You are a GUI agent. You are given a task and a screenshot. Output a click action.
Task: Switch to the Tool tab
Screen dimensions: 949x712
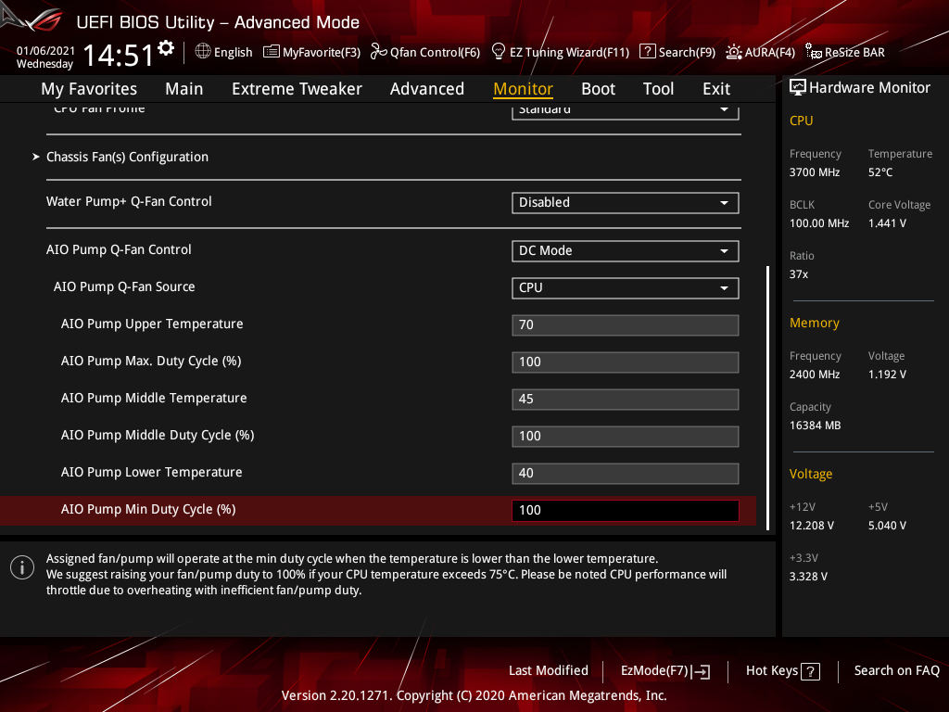(658, 89)
